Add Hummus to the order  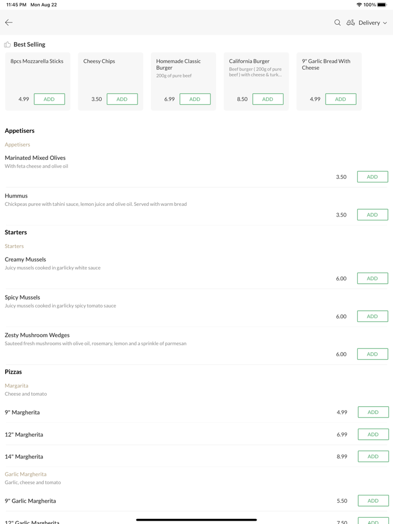click(372, 215)
